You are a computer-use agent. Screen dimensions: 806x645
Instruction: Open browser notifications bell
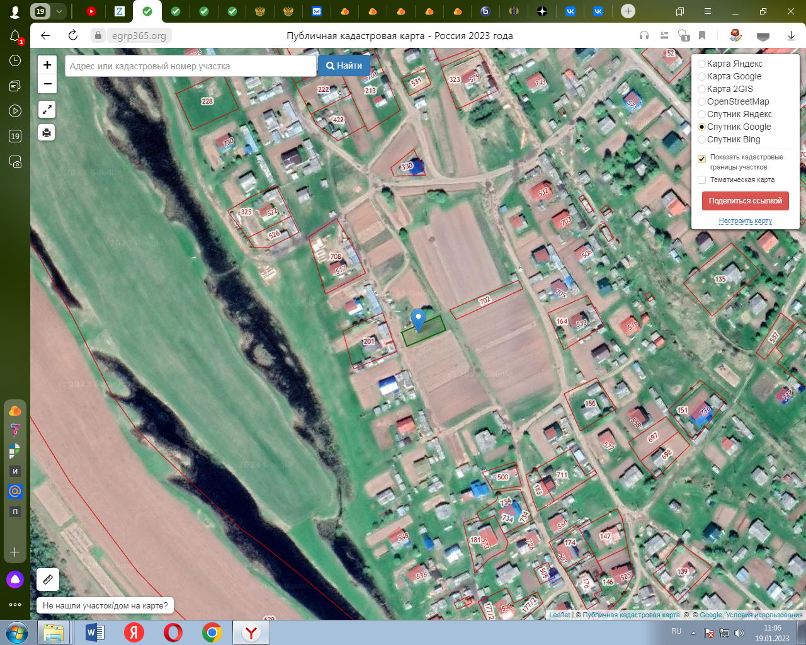coord(15,36)
